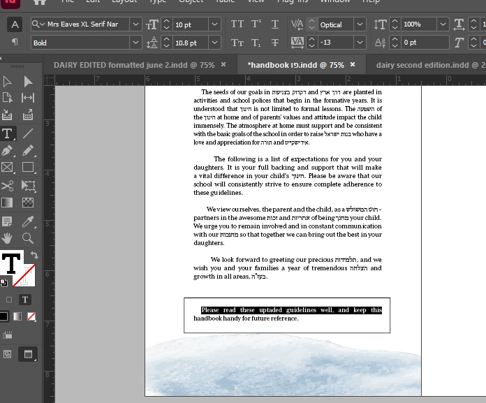
Task: Close the DAIRY EDITED document tab
Action: (223, 64)
